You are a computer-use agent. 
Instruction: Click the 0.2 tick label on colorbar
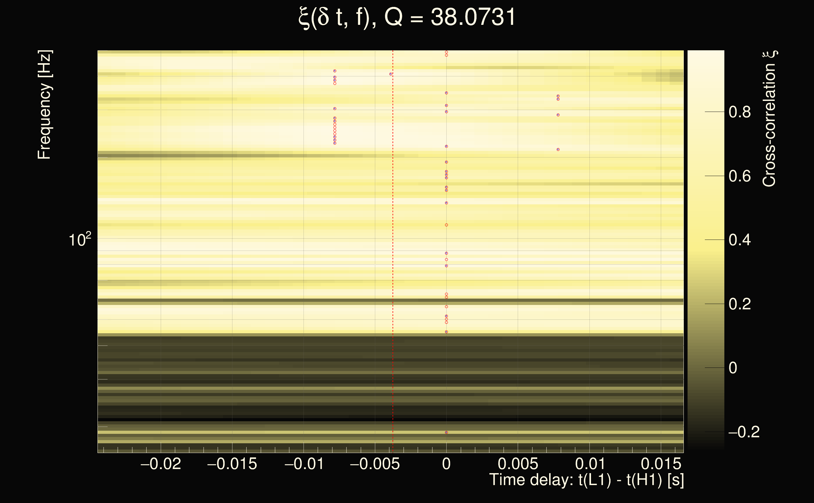(739, 304)
